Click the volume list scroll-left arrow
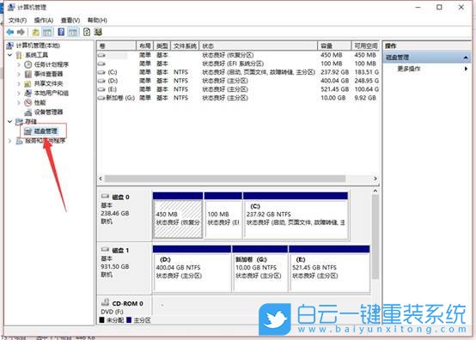The width and height of the screenshot is (476, 340). tap(101, 179)
